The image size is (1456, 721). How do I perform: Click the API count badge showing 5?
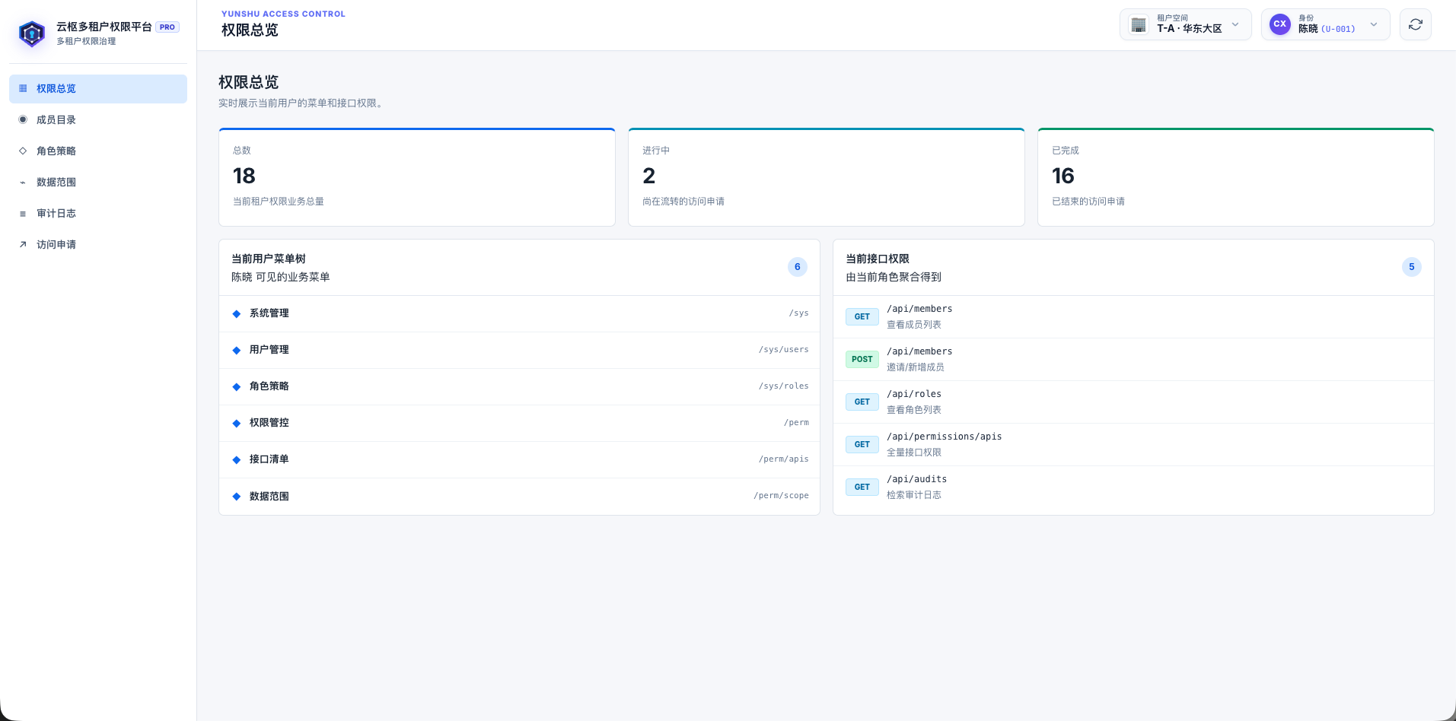coord(1412,267)
